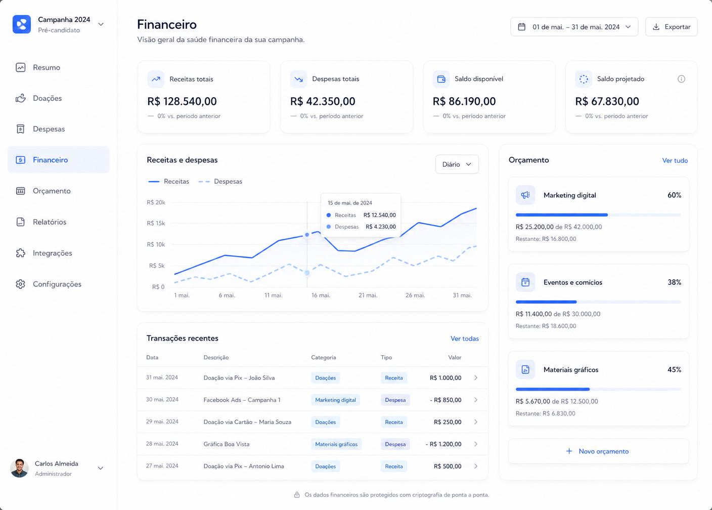Click the Campanha 2024 logo icon
This screenshot has height=510, width=712.
(x=22, y=24)
